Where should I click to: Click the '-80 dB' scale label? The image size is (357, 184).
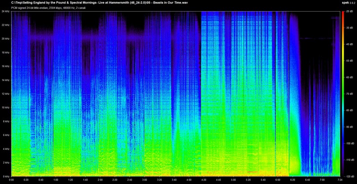[x=349, y=110]
